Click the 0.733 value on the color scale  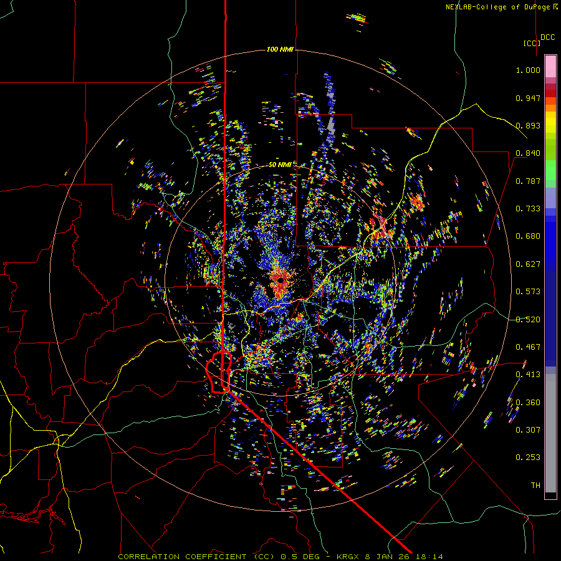pos(528,209)
